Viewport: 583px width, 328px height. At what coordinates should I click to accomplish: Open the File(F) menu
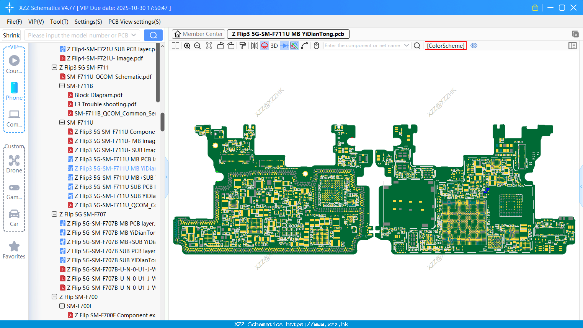tap(15, 22)
